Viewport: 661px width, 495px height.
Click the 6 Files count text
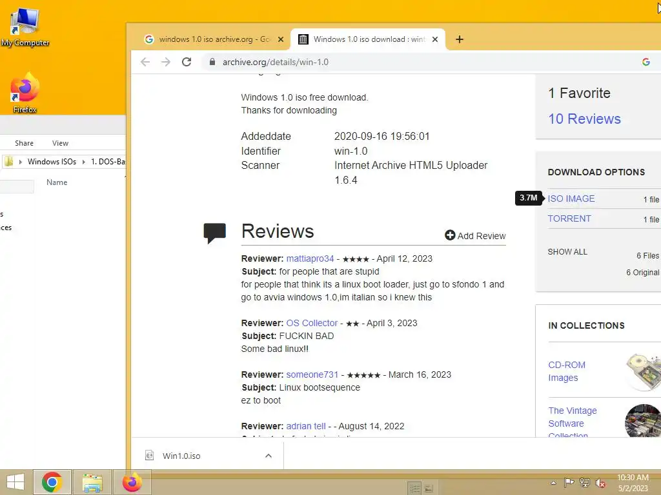647,256
